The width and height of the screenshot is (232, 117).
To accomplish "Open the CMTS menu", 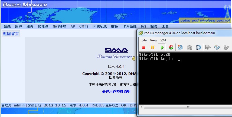I will point(84,26).
